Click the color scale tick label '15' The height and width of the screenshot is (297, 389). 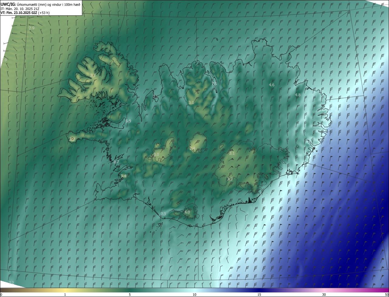(x=259, y=295)
